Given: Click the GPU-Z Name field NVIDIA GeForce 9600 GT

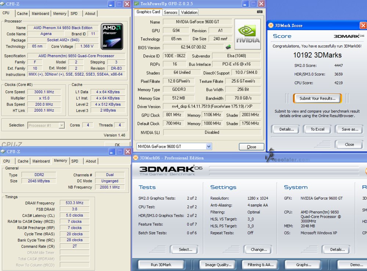Looking at the screenshot, I should 197,22.
